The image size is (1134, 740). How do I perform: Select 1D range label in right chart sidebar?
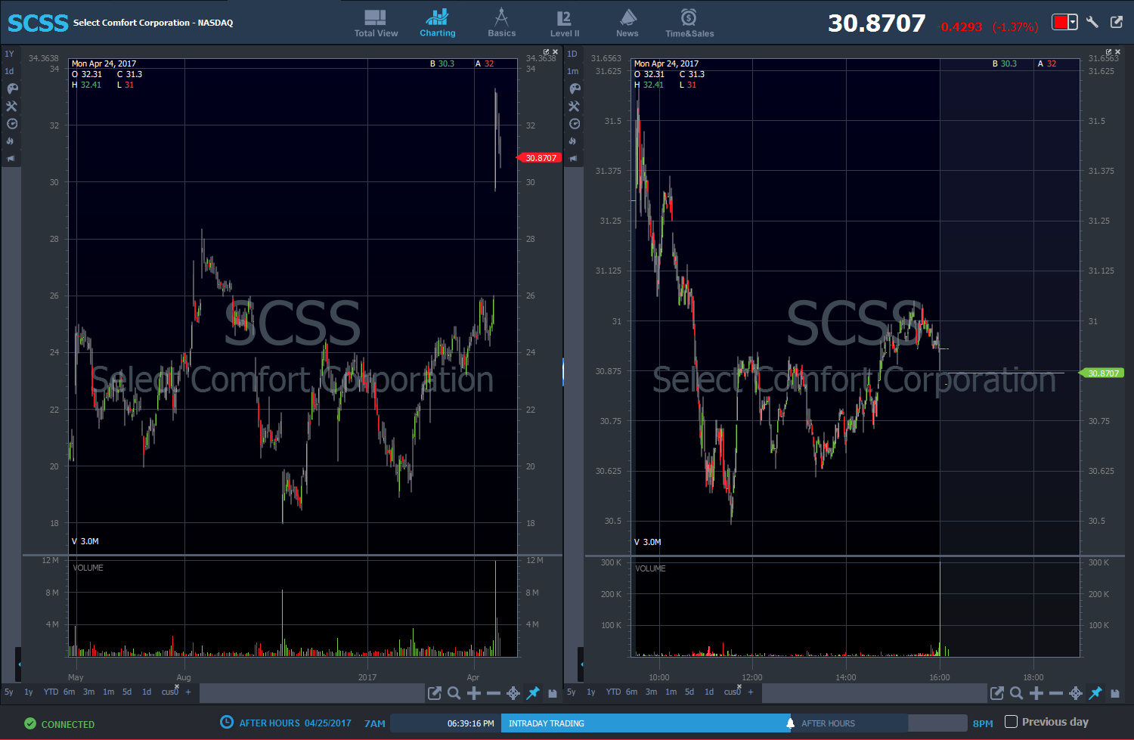click(x=572, y=54)
